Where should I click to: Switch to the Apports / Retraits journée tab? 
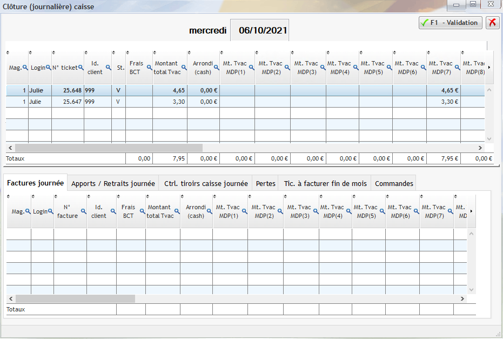113,183
